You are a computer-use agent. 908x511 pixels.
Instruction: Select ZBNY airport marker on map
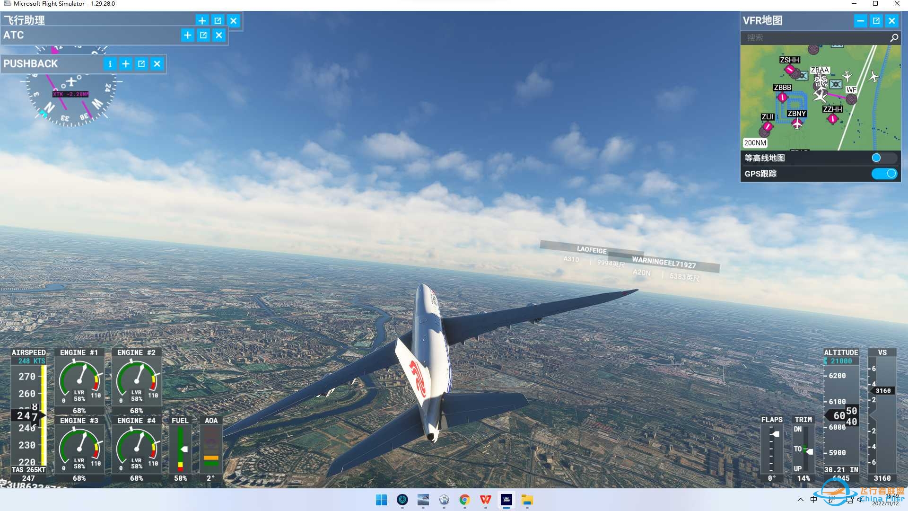797,123
